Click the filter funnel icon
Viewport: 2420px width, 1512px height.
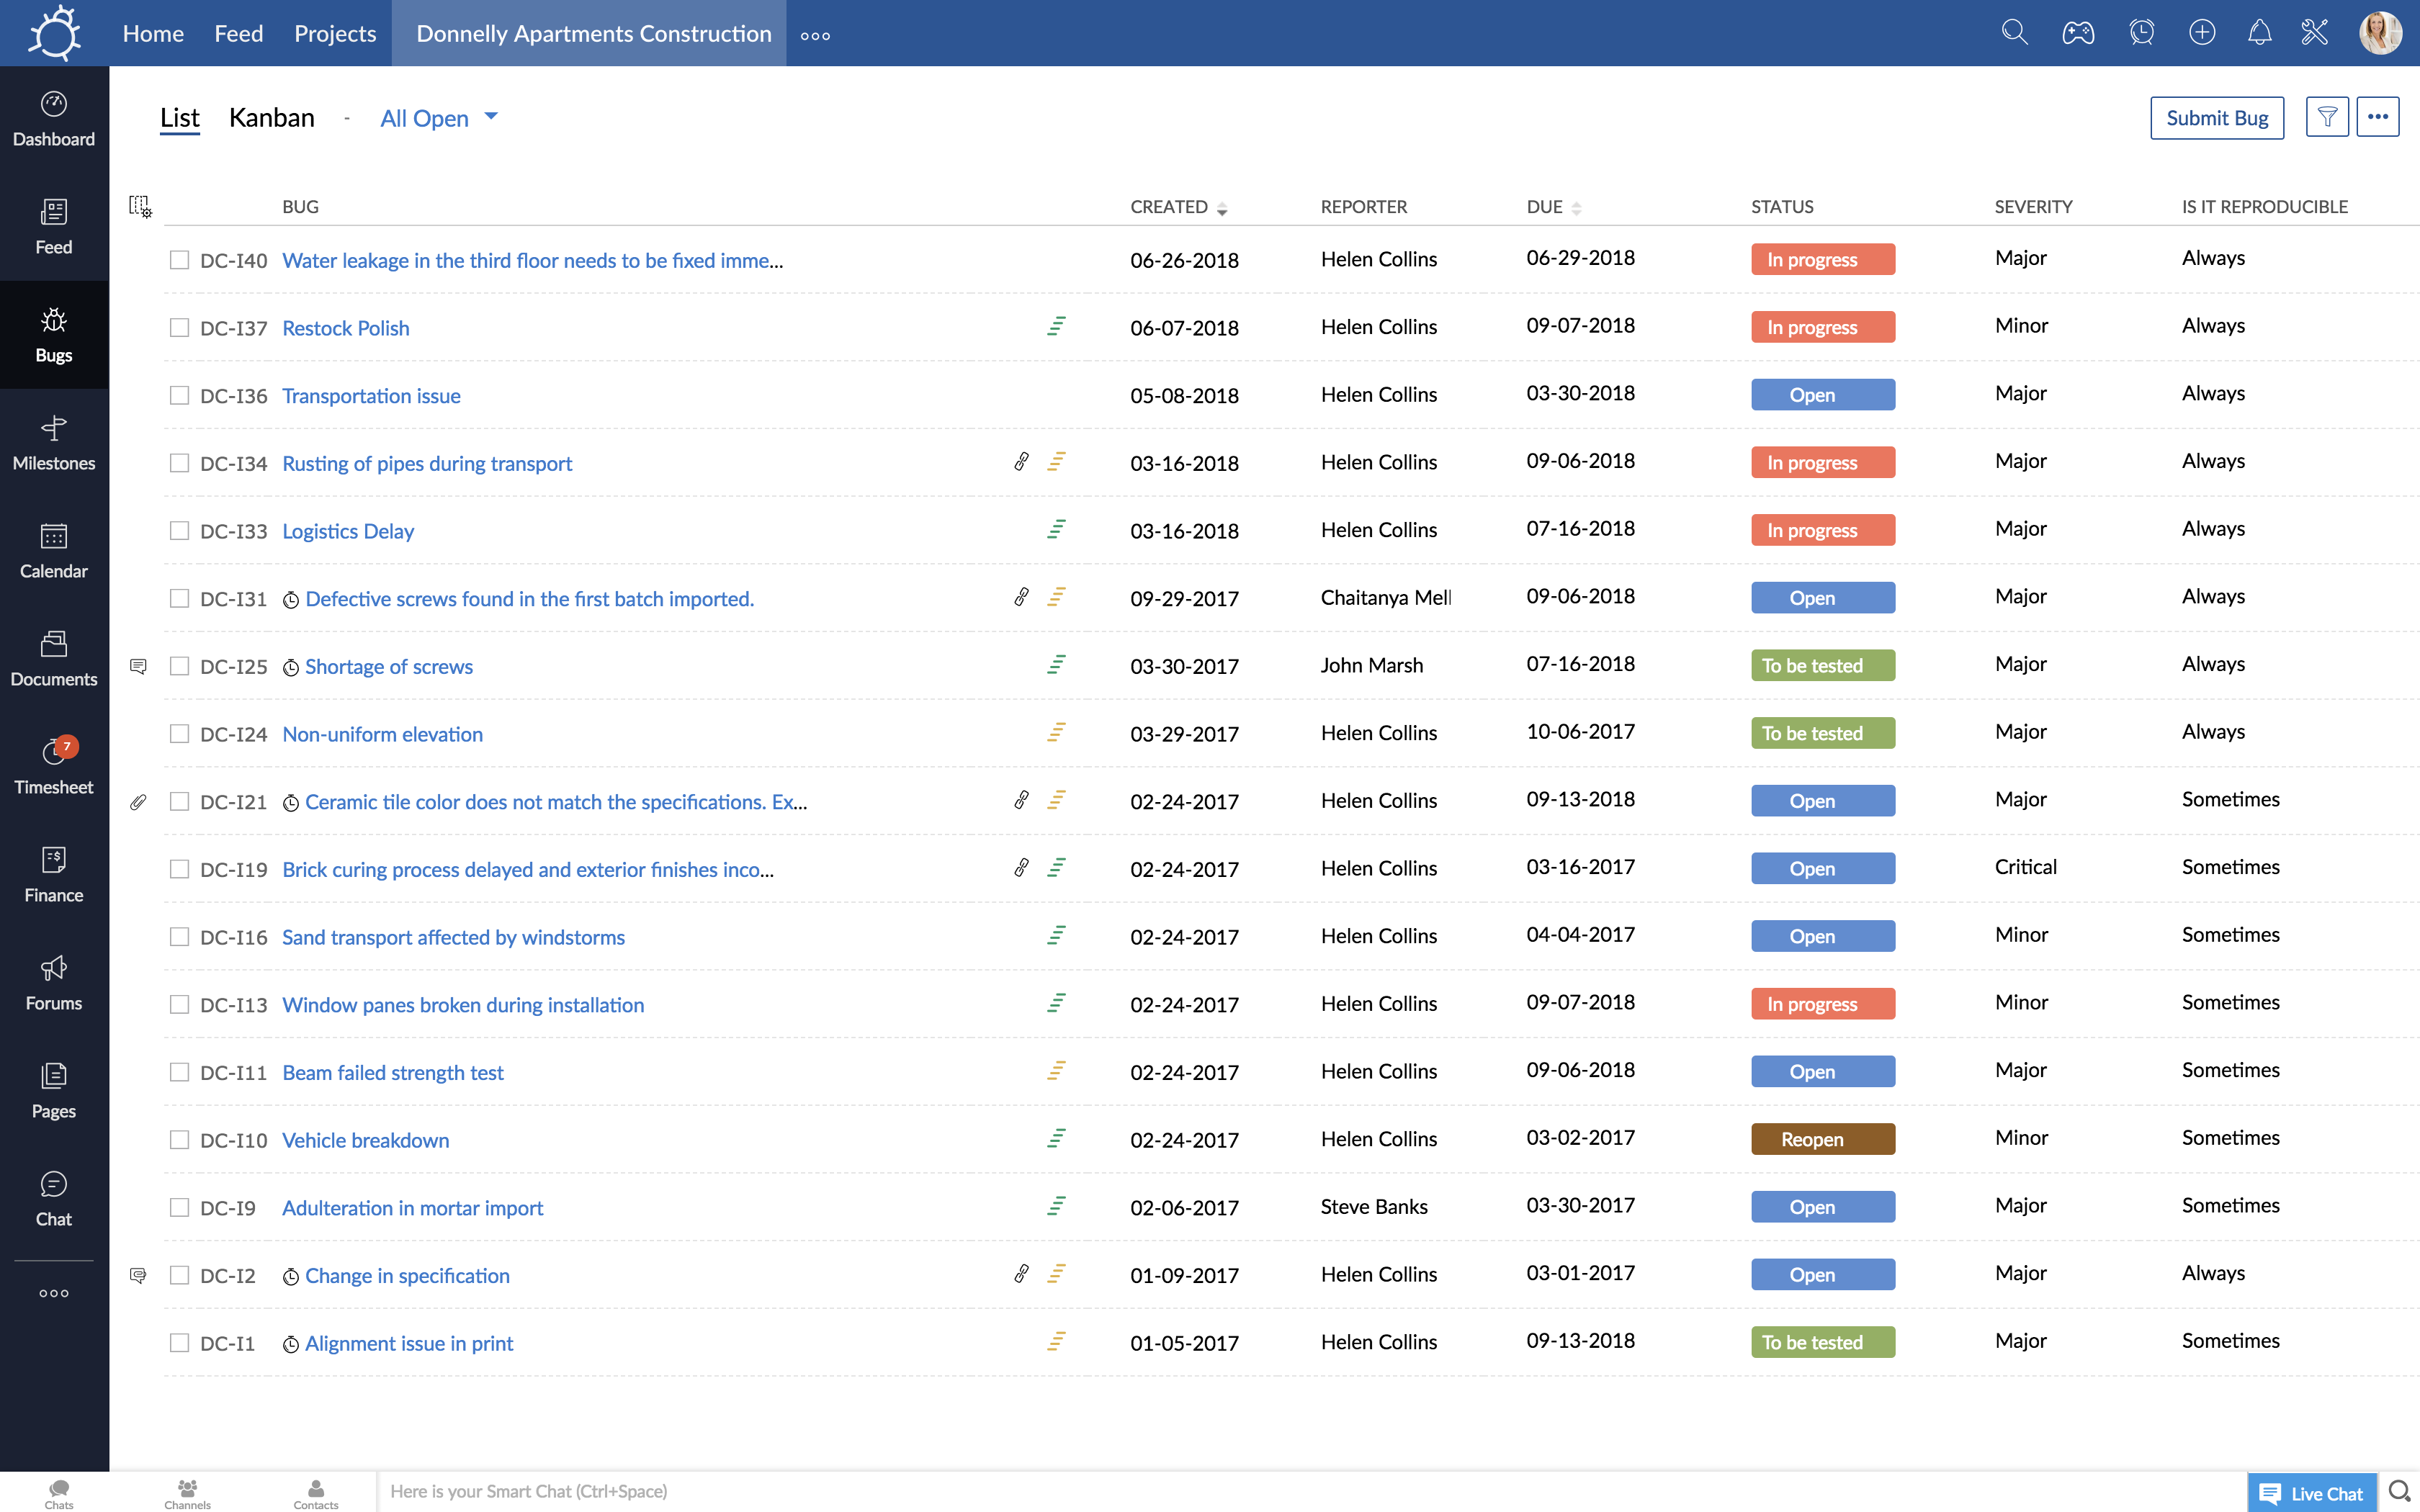2326,118
